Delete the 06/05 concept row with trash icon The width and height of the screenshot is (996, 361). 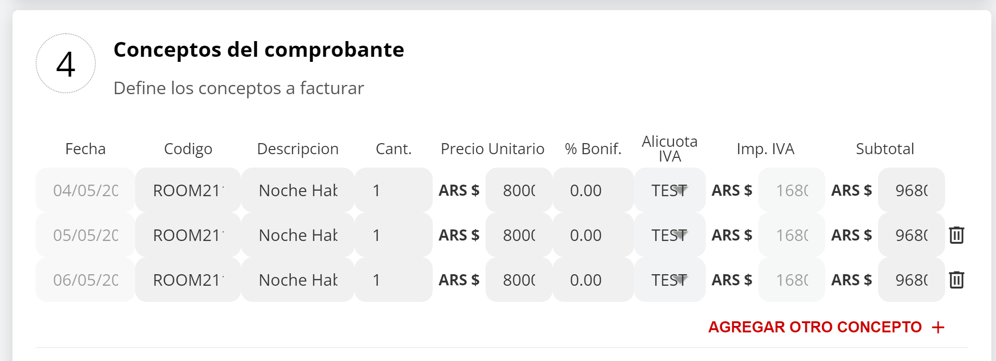tap(957, 279)
